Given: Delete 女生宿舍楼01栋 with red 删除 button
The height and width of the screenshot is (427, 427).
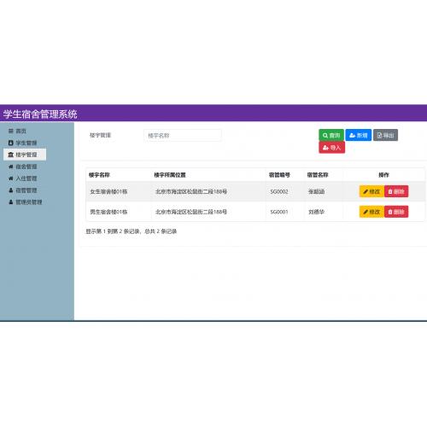Looking at the screenshot, I should pos(396,191).
